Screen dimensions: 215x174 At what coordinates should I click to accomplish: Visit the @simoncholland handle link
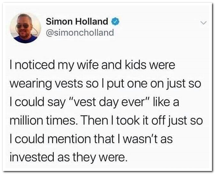click(x=80, y=33)
